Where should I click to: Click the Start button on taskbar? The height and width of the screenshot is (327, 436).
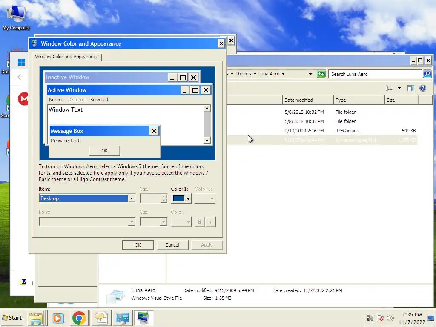pyautogui.click(x=12, y=318)
